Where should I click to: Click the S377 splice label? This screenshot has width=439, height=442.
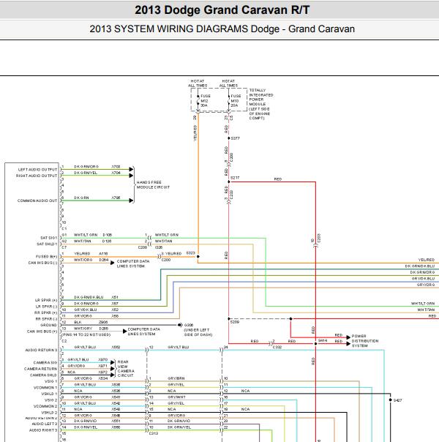click(x=236, y=138)
